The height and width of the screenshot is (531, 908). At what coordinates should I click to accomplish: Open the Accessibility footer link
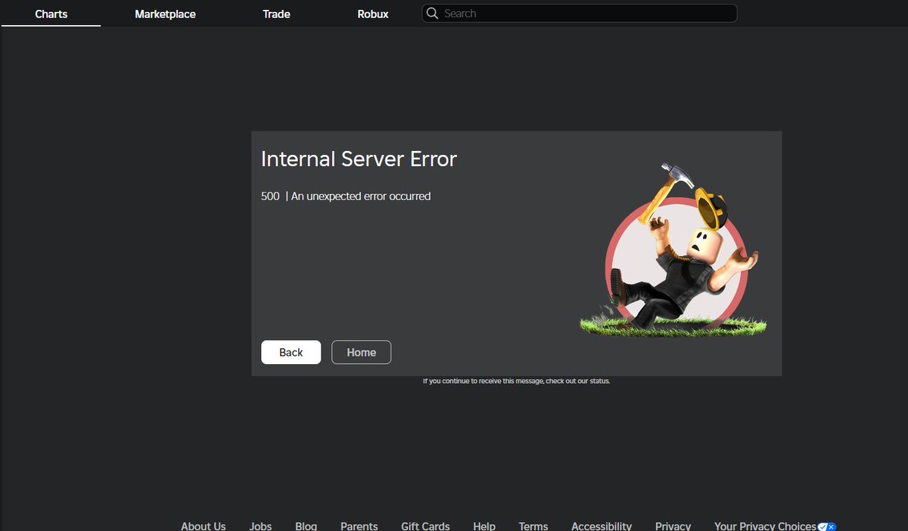pos(602,526)
